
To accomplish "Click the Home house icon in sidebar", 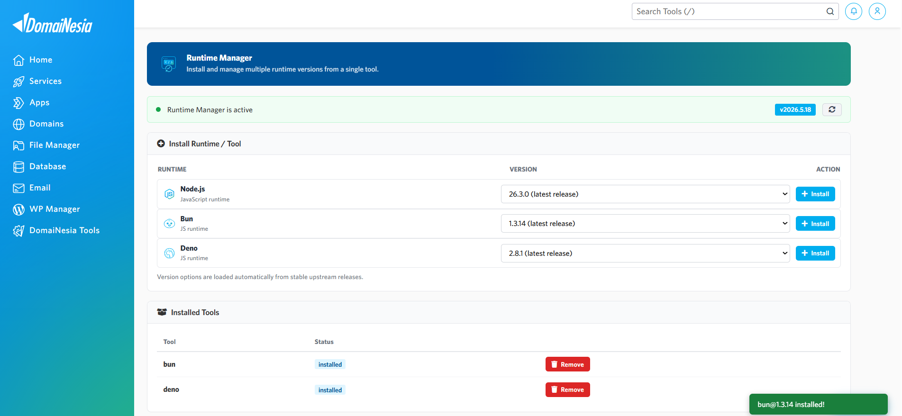I will click(x=18, y=60).
